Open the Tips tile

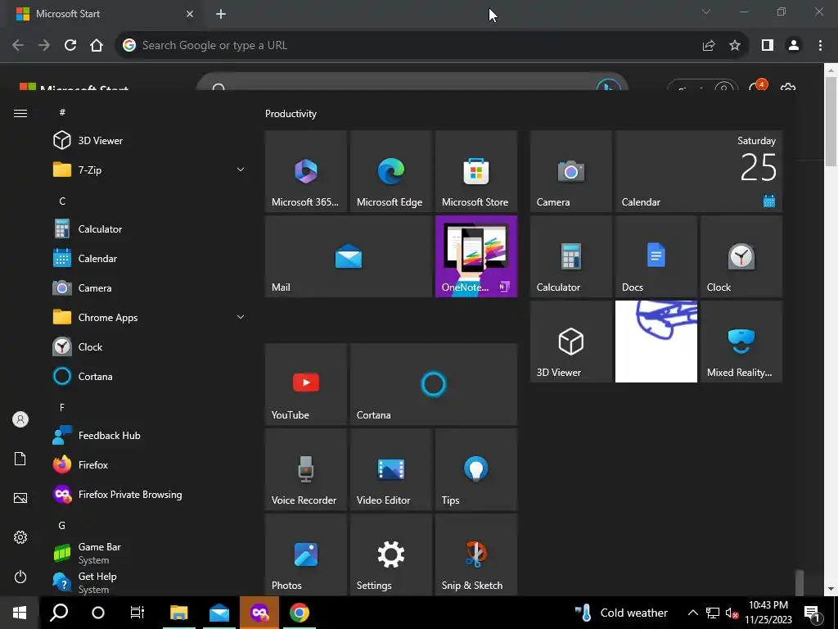tap(476, 469)
